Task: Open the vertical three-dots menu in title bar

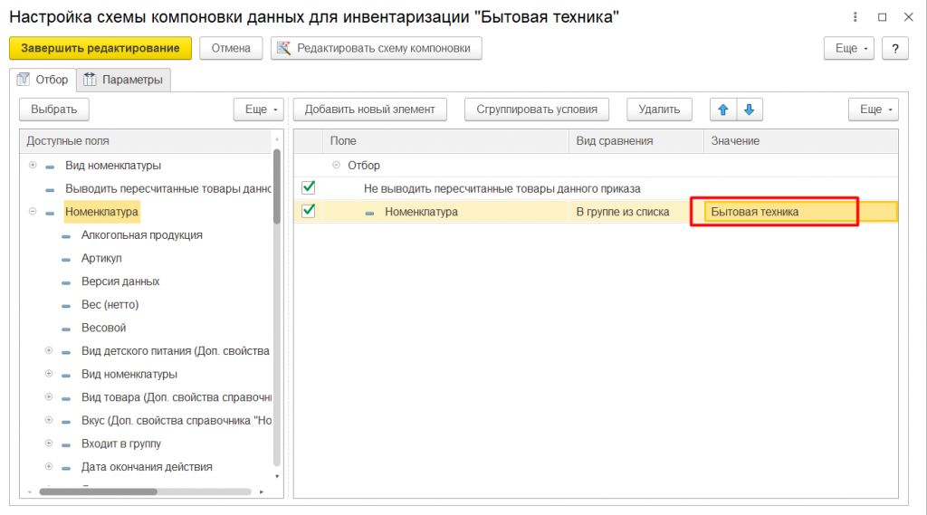Action: coord(855,17)
